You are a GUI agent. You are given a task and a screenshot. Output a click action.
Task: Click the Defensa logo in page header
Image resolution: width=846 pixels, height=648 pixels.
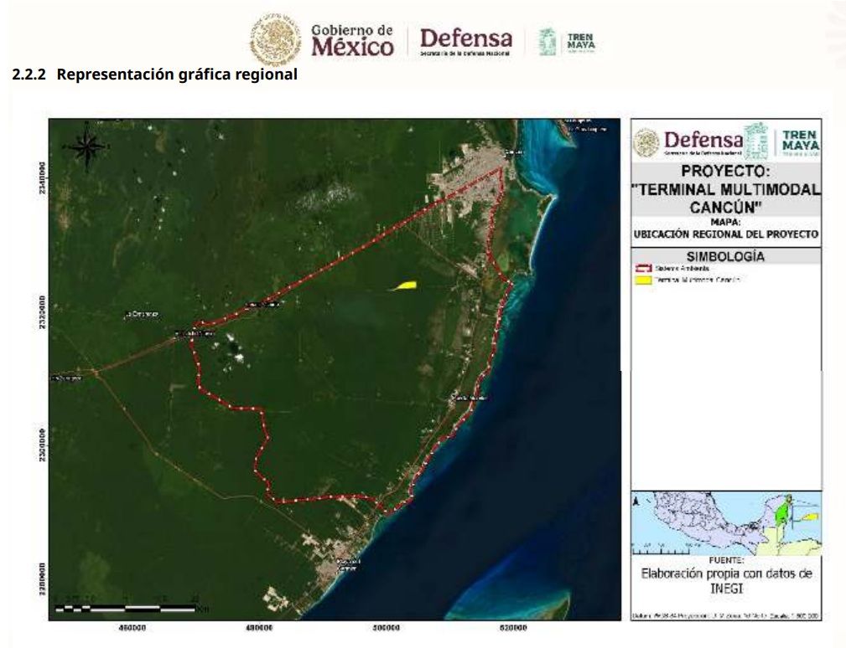pos(465,42)
